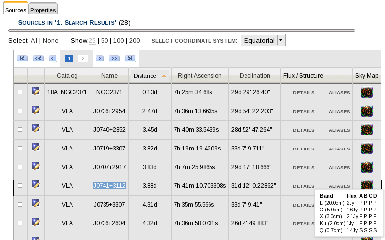Go to next results page arrow

coord(99,59)
